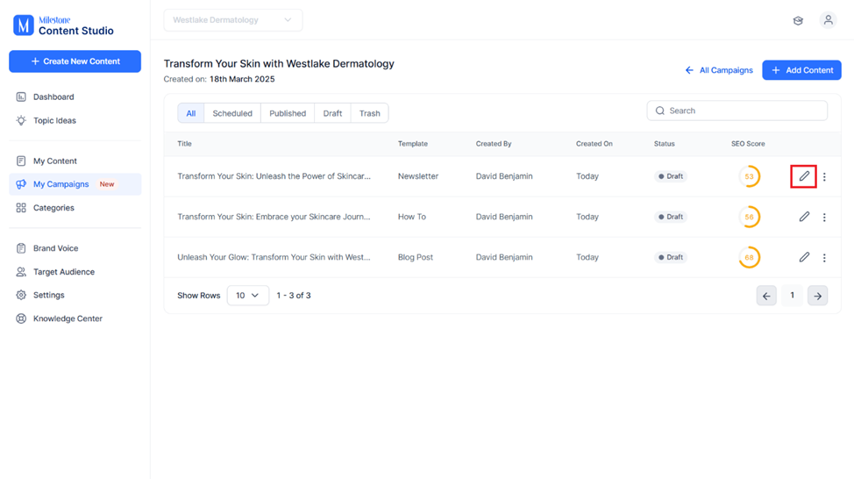Switch to the Published tab

[288, 113]
